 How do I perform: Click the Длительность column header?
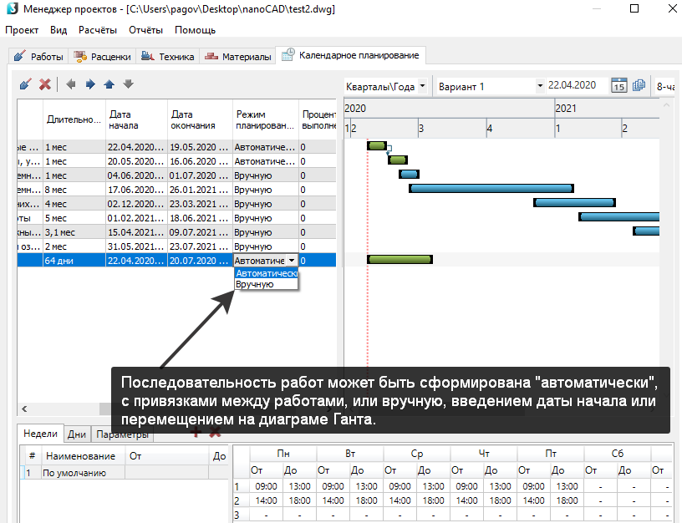click(x=74, y=119)
